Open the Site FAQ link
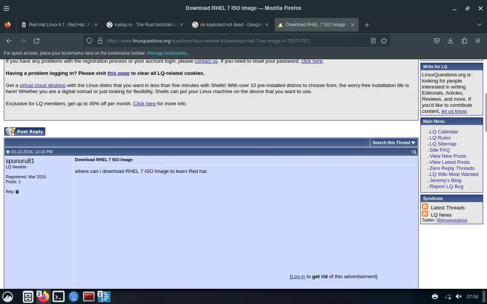This screenshot has height=304, width=487. [x=439, y=150]
